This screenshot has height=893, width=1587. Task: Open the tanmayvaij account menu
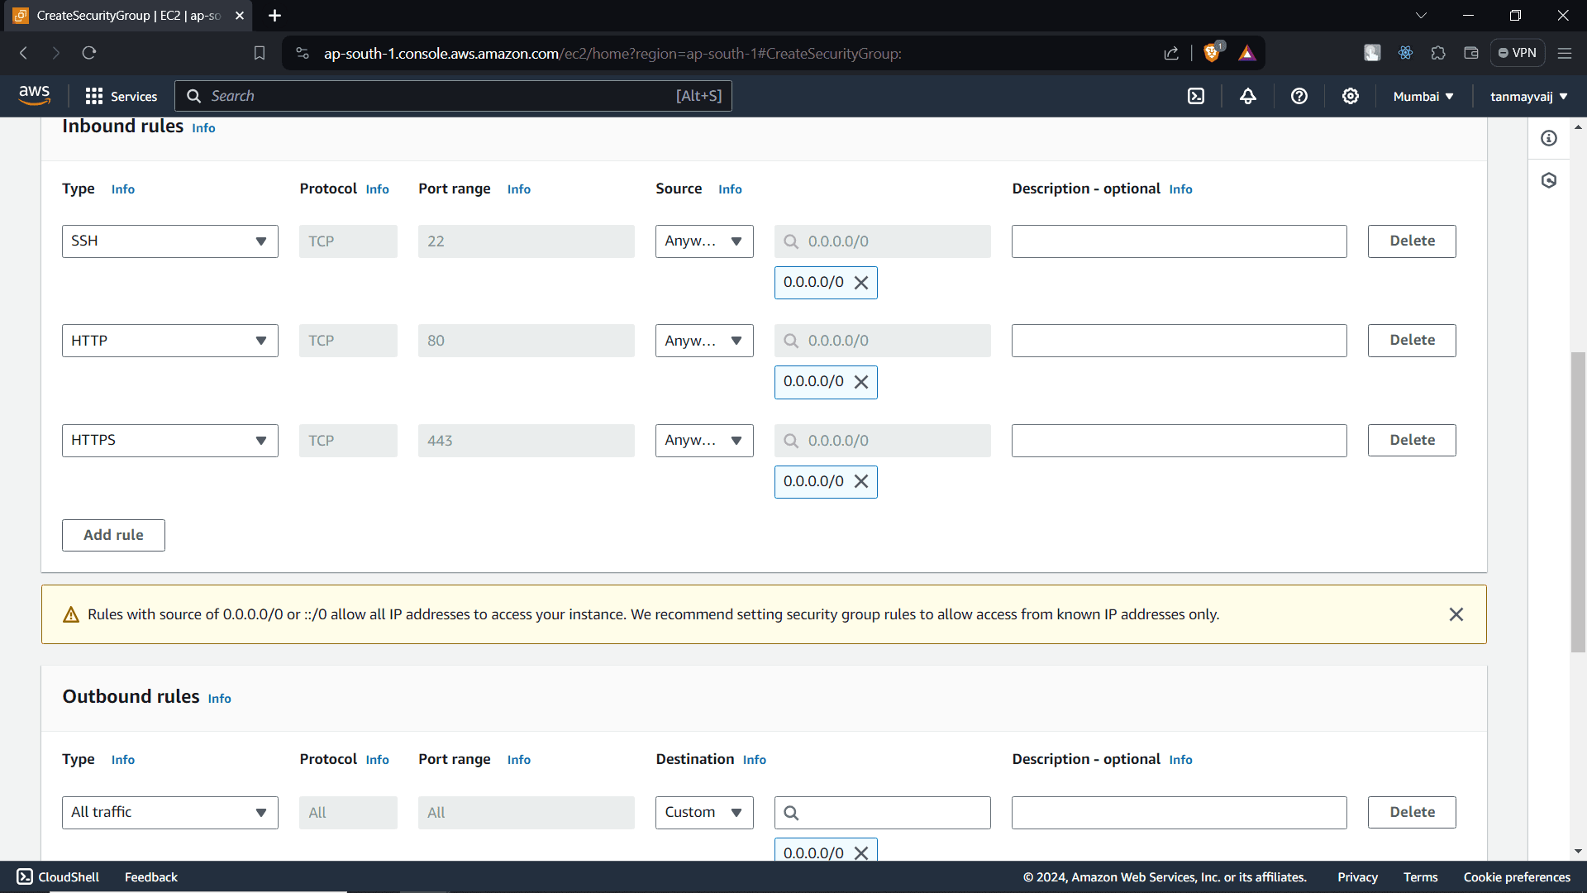click(x=1527, y=96)
